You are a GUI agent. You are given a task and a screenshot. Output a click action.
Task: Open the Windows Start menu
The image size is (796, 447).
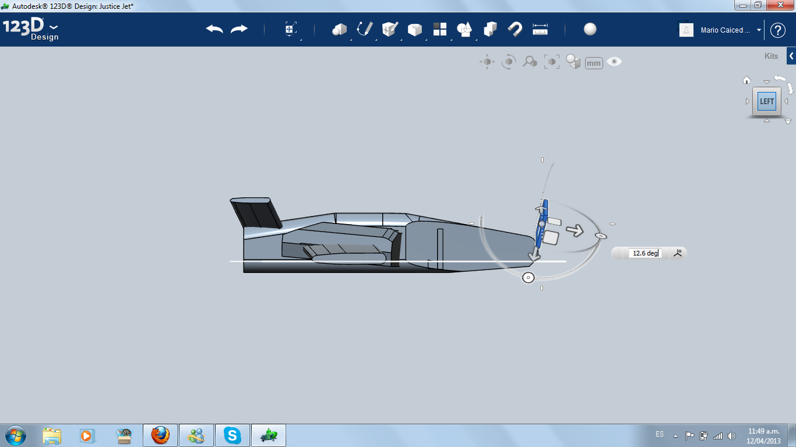click(x=16, y=435)
